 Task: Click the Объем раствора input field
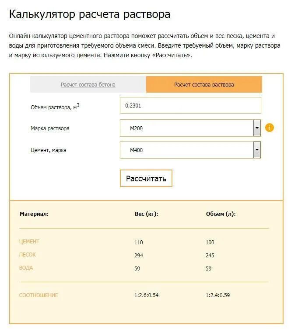tap(190, 105)
